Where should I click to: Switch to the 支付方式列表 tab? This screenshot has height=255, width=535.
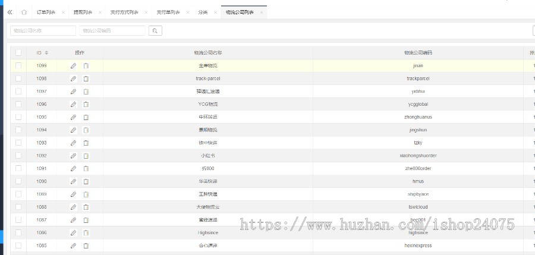pos(124,12)
